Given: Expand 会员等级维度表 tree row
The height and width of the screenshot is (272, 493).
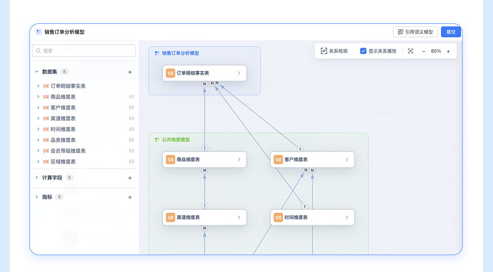Looking at the screenshot, I should click(x=38, y=151).
